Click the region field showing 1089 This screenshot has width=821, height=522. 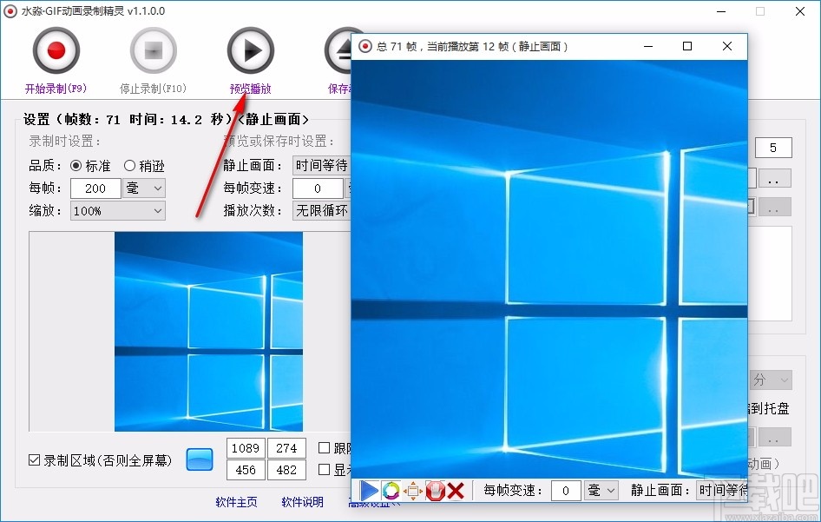pyautogui.click(x=246, y=448)
